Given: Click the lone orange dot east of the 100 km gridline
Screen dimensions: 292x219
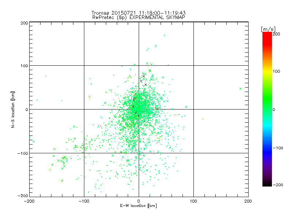Looking at the screenshot, I should [203, 119].
